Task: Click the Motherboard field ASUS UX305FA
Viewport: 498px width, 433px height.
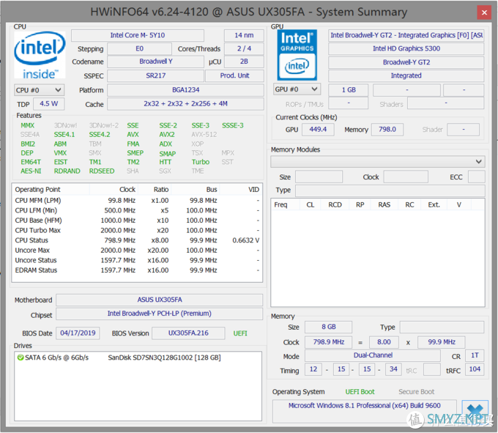Action: click(160, 300)
